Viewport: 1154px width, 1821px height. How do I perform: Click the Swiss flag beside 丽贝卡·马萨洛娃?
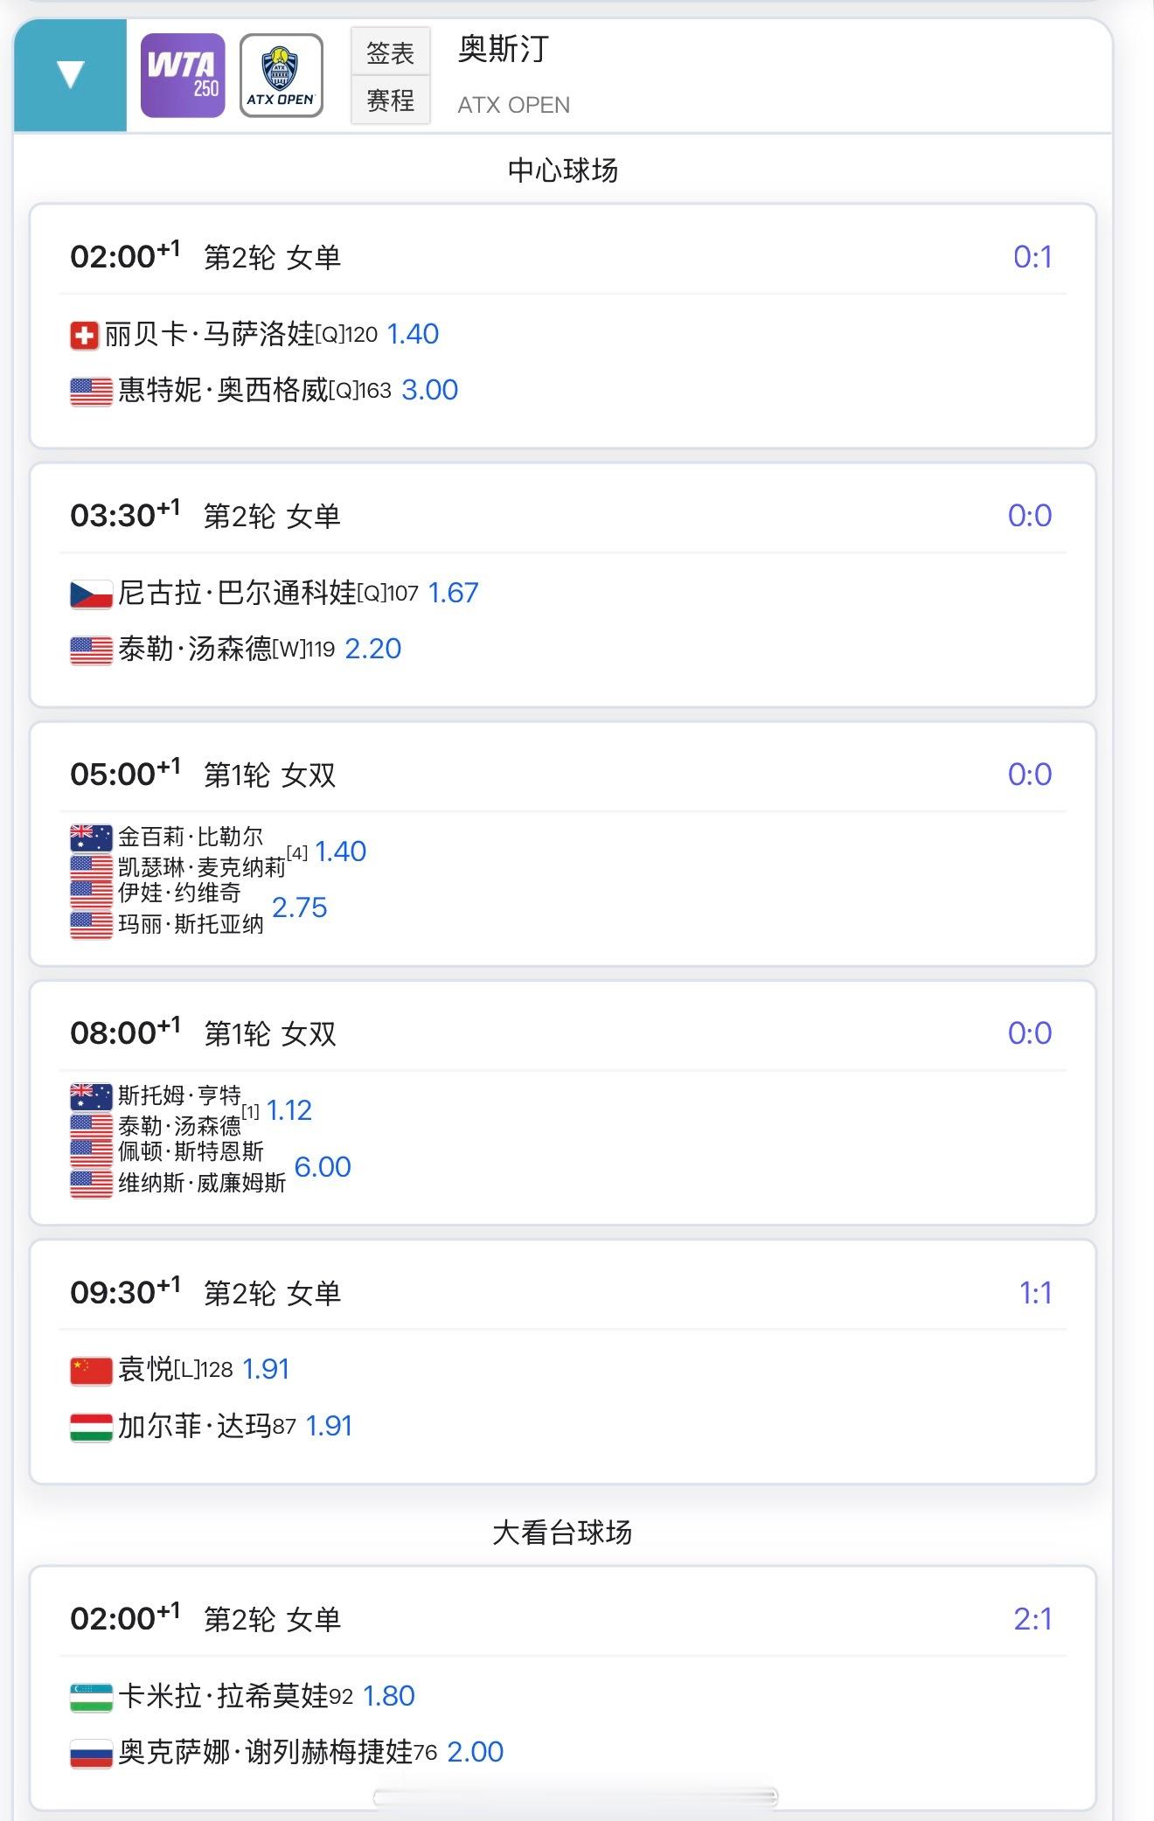(84, 335)
